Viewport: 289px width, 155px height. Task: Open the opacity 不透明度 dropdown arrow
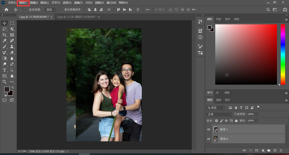(x=257, y=114)
